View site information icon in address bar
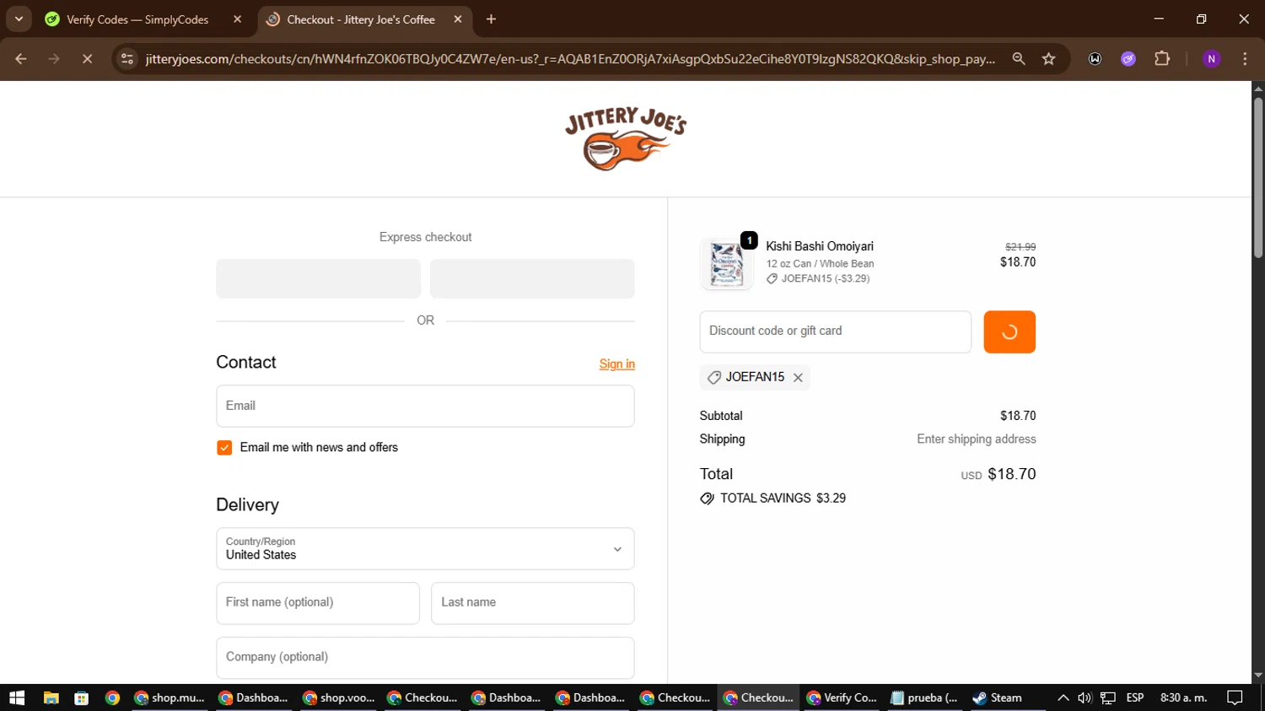Image resolution: width=1265 pixels, height=711 pixels. pyautogui.click(x=127, y=59)
